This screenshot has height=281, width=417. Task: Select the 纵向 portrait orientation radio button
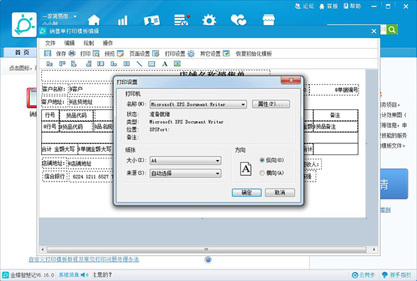262,160
